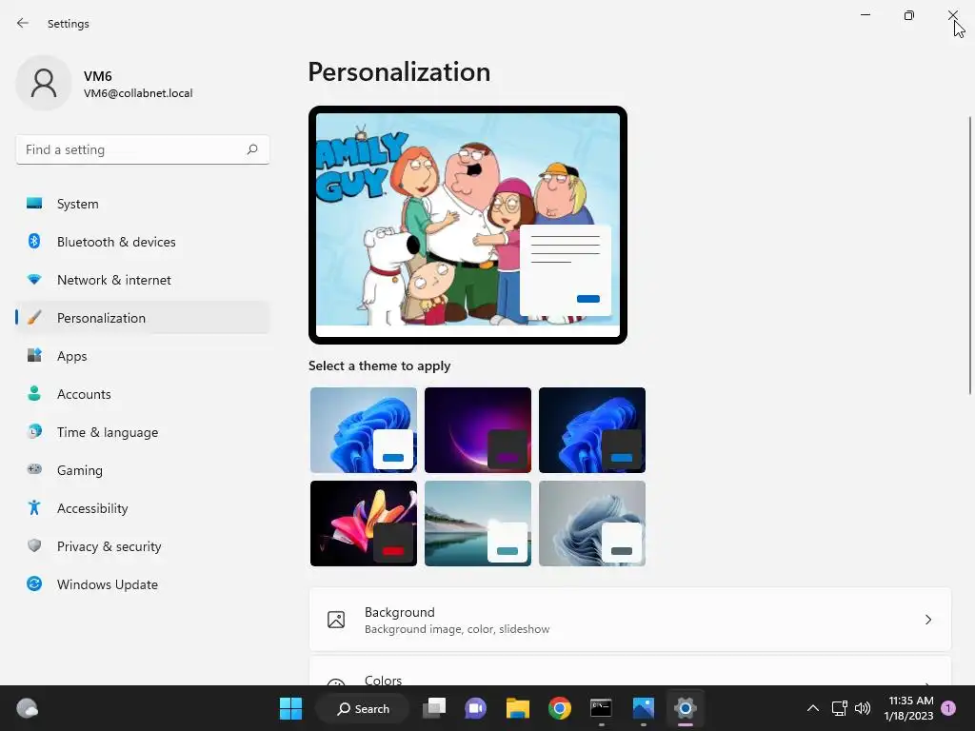Viewport: 975px width, 731px height.
Task: Click the Select a theme to apply label
Action: click(379, 365)
